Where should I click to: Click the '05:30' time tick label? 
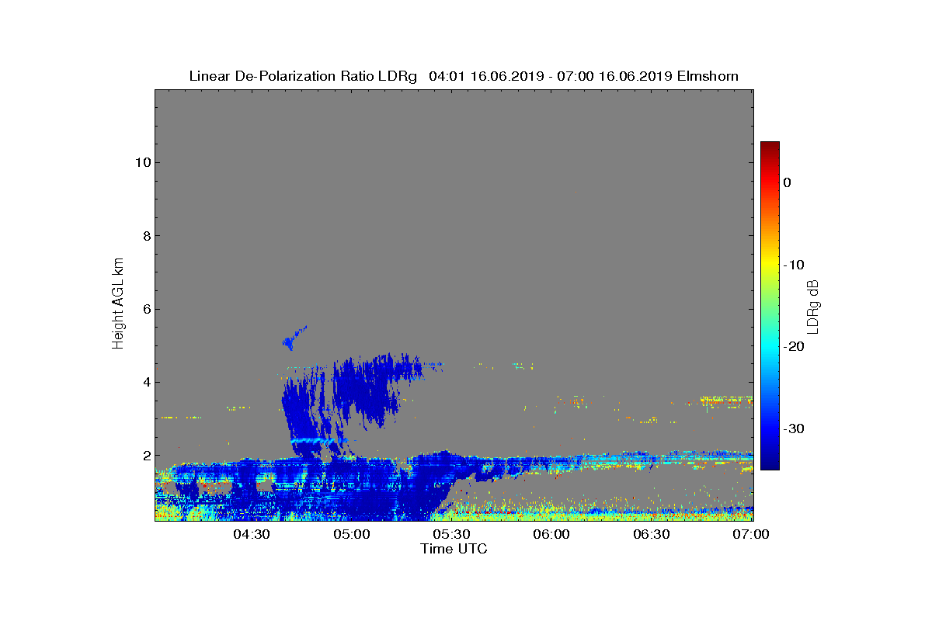pos(452,535)
